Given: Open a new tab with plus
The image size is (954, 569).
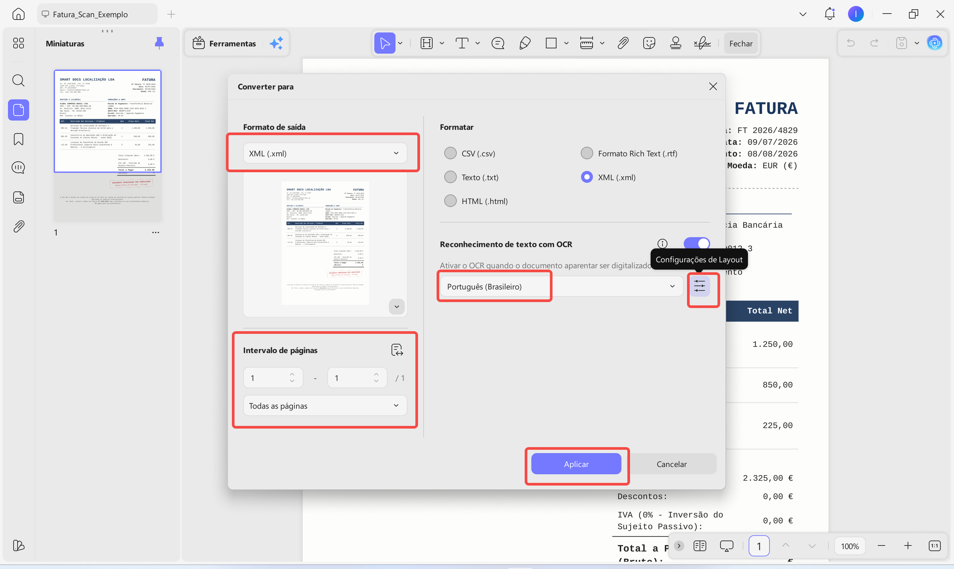Looking at the screenshot, I should tap(171, 14).
